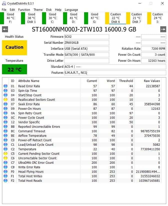
Task: Click the blue orb beside Spin-Up Time
Action: (x=6, y=90)
